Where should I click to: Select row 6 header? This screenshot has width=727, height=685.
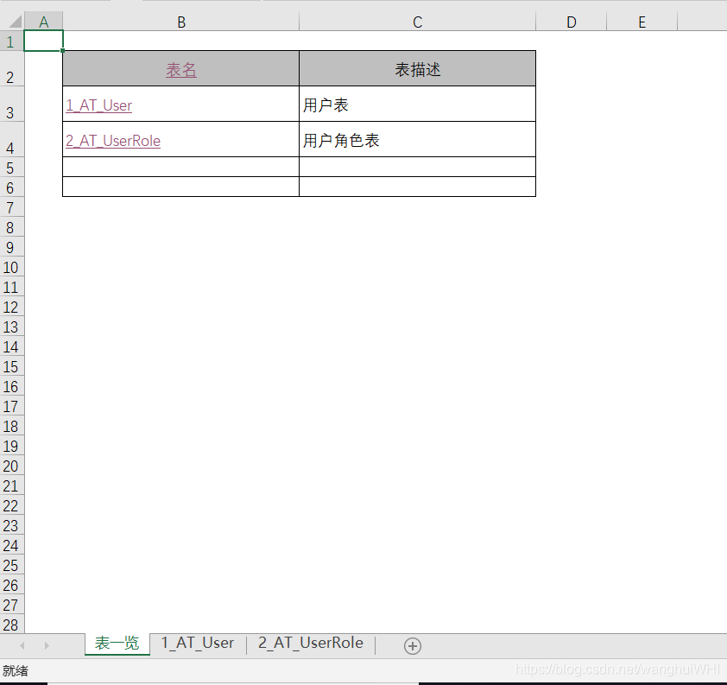pyautogui.click(x=11, y=187)
